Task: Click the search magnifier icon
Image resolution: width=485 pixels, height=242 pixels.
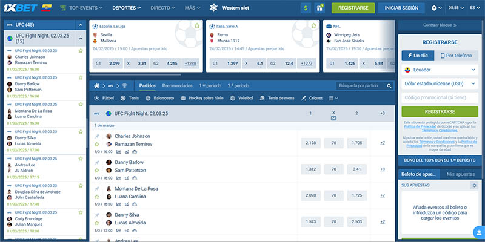Action: tap(389, 86)
